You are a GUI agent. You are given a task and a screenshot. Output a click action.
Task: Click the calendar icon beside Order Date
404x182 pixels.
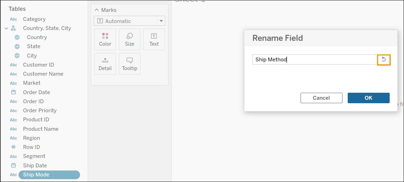point(13,92)
